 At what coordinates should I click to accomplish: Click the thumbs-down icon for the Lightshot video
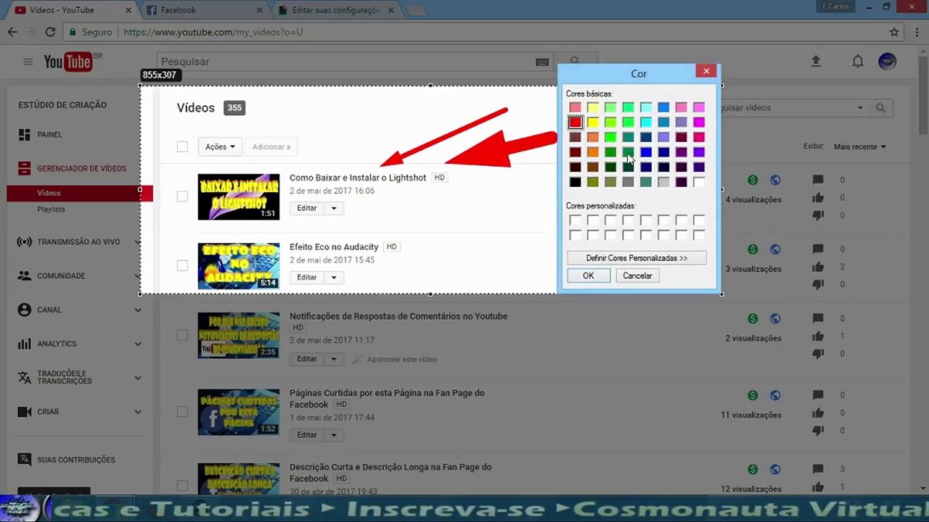(x=818, y=215)
